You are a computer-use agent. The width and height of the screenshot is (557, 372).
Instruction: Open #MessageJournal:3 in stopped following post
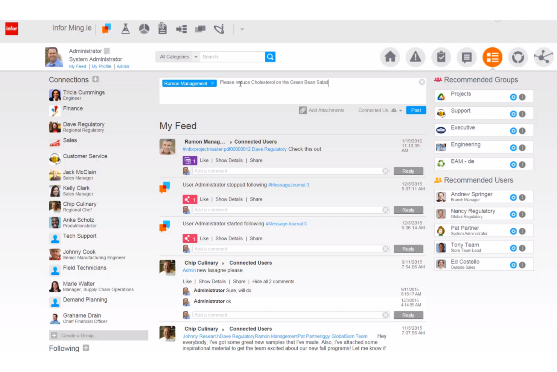coord(289,185)
